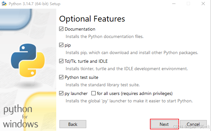211x131 pixels.
Task: Disable Tcl/Tk, turtle and IDLE option
Action: (61, 61)
